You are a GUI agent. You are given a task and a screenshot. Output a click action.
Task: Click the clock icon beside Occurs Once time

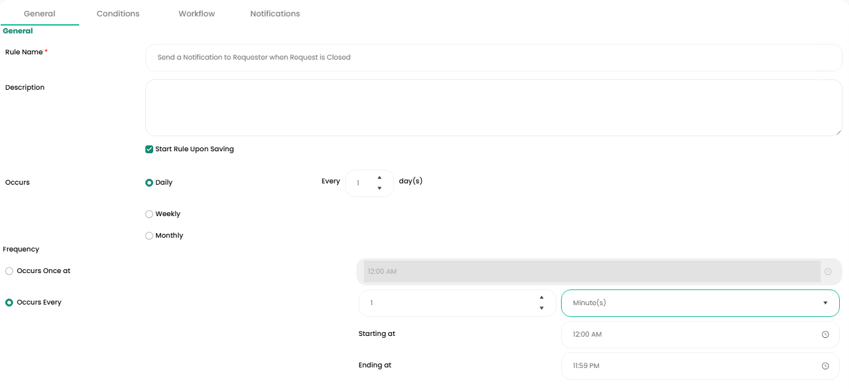pyautogui.click(x=828, y=272)
